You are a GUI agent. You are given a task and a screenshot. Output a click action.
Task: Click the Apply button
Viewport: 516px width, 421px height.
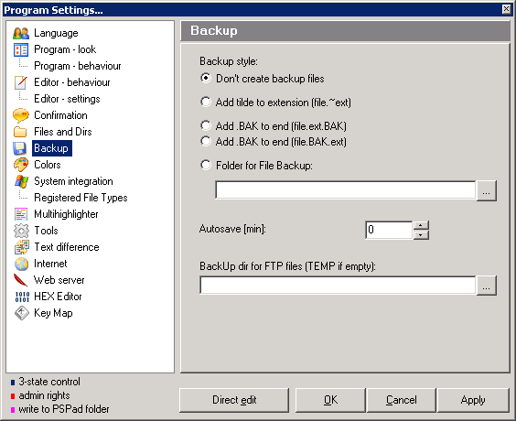473,400
